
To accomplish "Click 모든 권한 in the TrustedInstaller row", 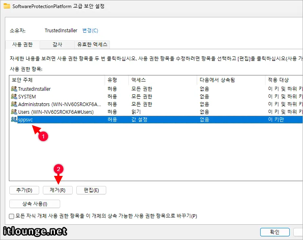I will [142, 89].
